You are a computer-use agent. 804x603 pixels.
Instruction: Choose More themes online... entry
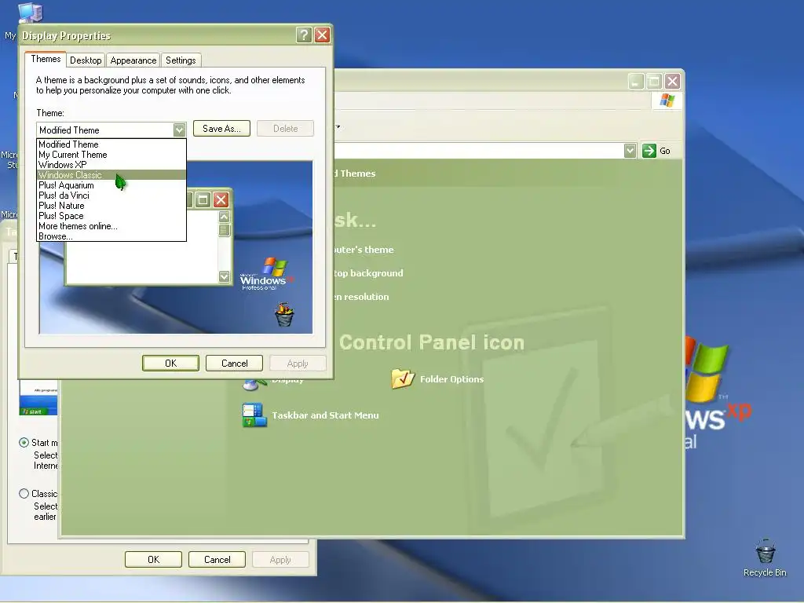[111, 227]
